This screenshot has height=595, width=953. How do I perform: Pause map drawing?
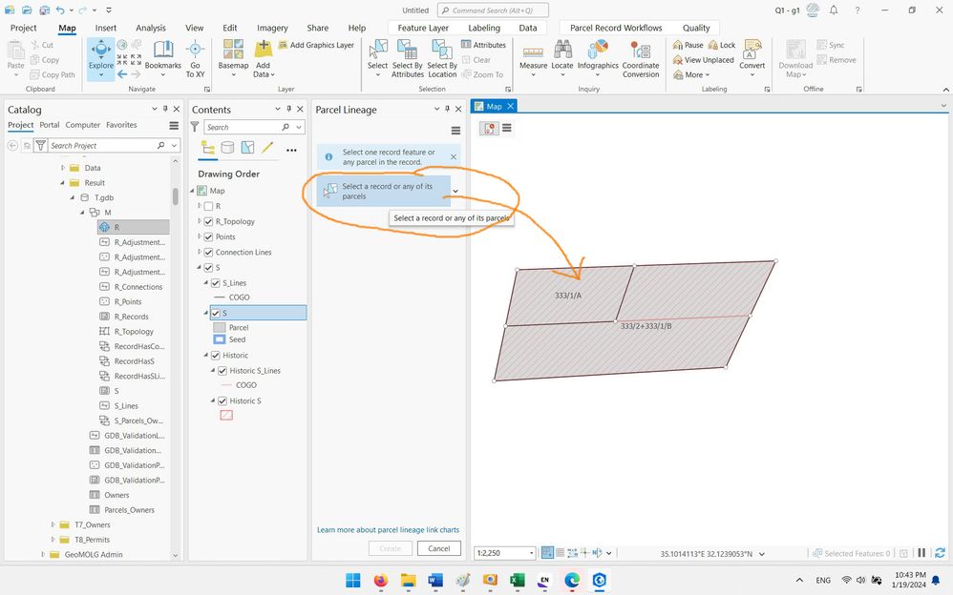click(x=922, y=553)
